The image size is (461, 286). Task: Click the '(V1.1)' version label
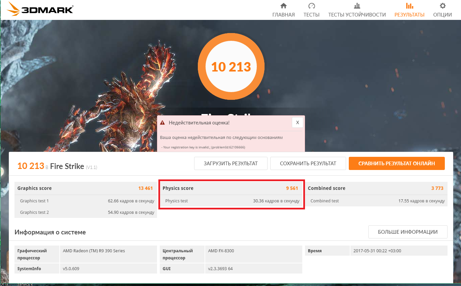92,167
